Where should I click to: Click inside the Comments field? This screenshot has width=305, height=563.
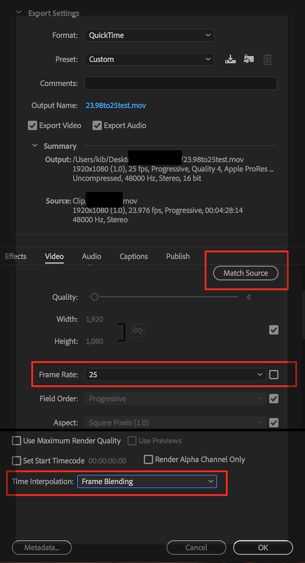(x=180, y=83)
